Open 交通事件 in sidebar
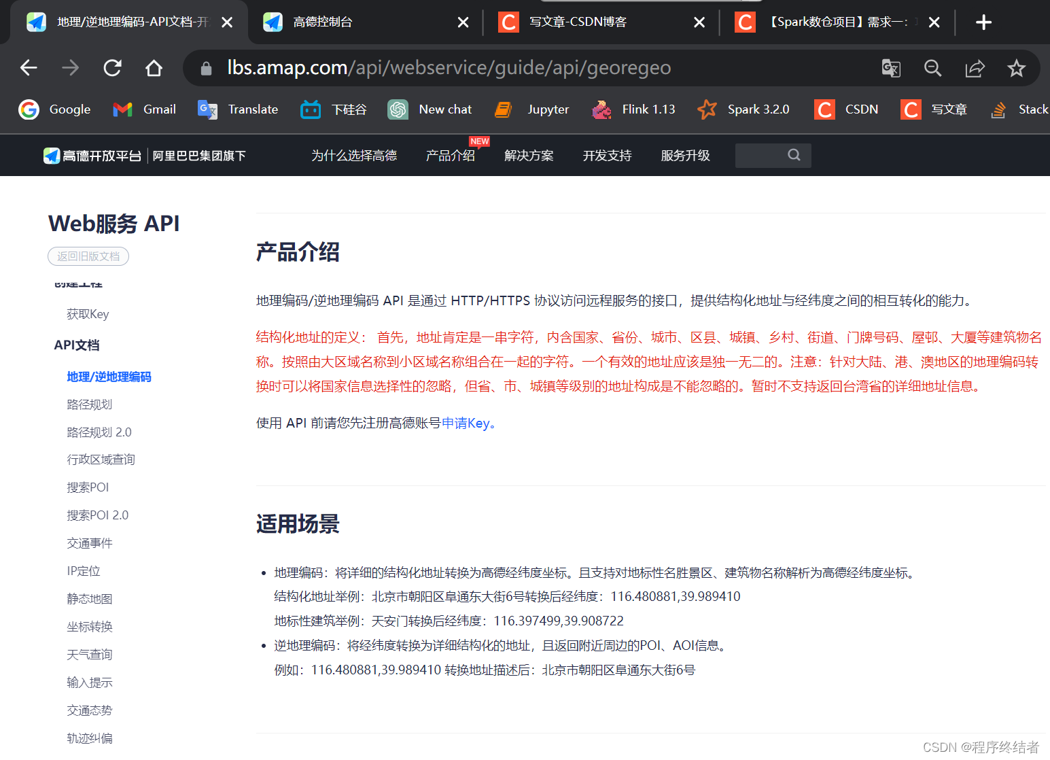This screenshot has width=1050, height=760. [x=89, y=543]
